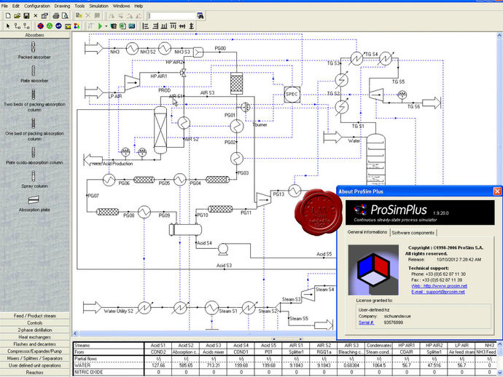Click the green circular toolbar icon

click(50, 26)
